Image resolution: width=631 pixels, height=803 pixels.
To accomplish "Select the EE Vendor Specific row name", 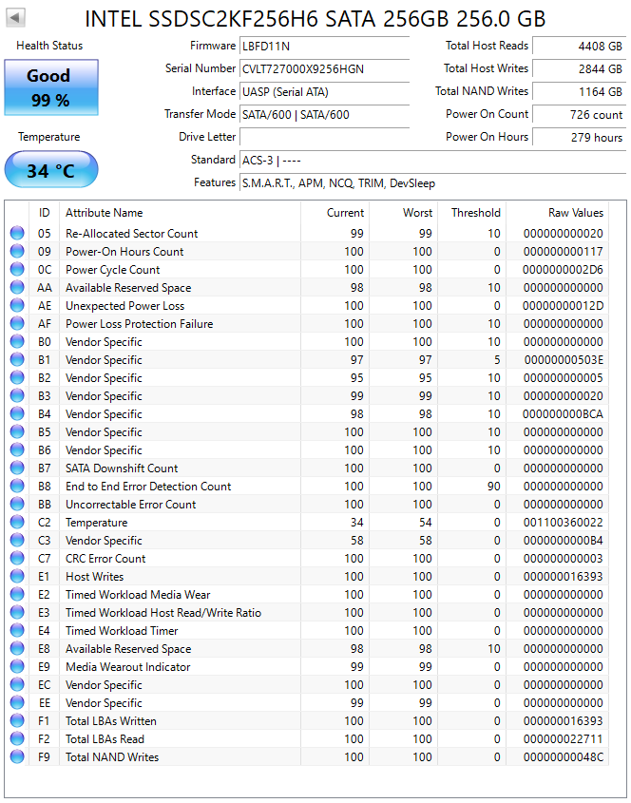I will 104,703.
